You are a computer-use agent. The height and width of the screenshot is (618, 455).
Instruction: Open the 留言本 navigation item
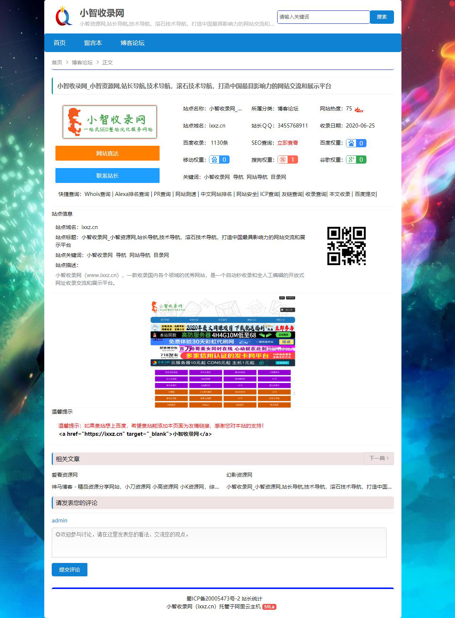[93, 43]
